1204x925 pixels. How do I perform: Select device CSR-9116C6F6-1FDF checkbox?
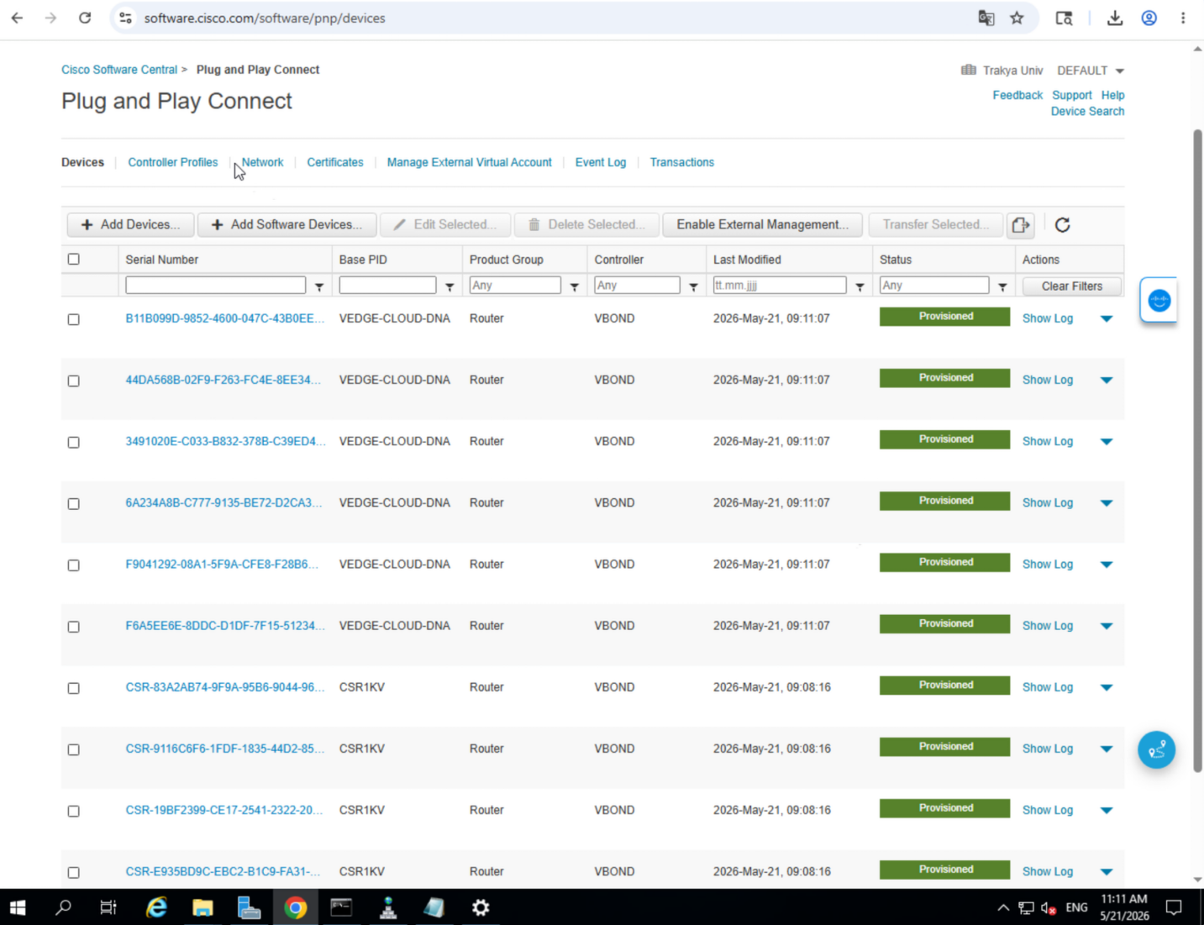pyautogui.click(x=74, y=749)
